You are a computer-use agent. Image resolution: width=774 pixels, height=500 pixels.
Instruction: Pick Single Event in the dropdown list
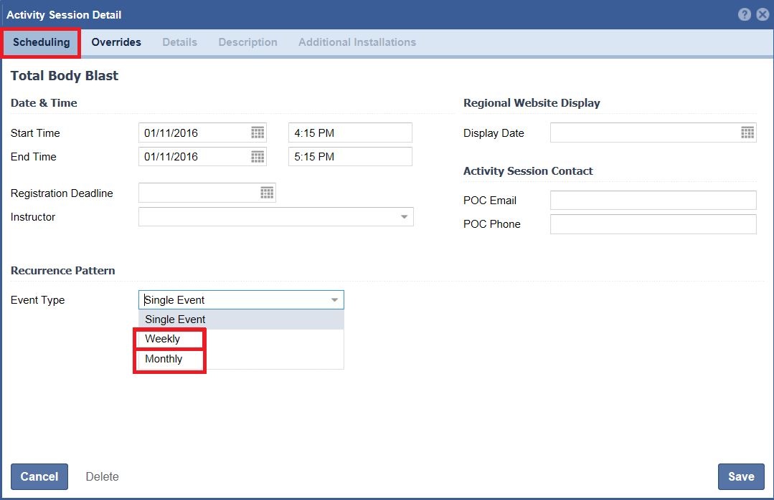175,319
